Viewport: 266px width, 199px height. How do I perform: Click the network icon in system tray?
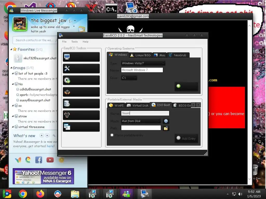point(234,194)
